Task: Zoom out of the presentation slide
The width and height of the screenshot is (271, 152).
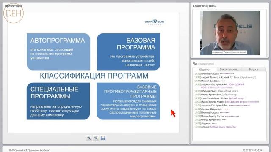Action: 96,138
